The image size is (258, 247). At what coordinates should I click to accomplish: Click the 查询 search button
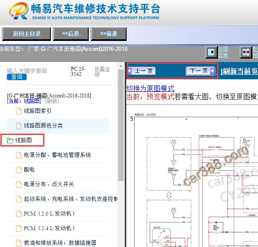point(17,77)
